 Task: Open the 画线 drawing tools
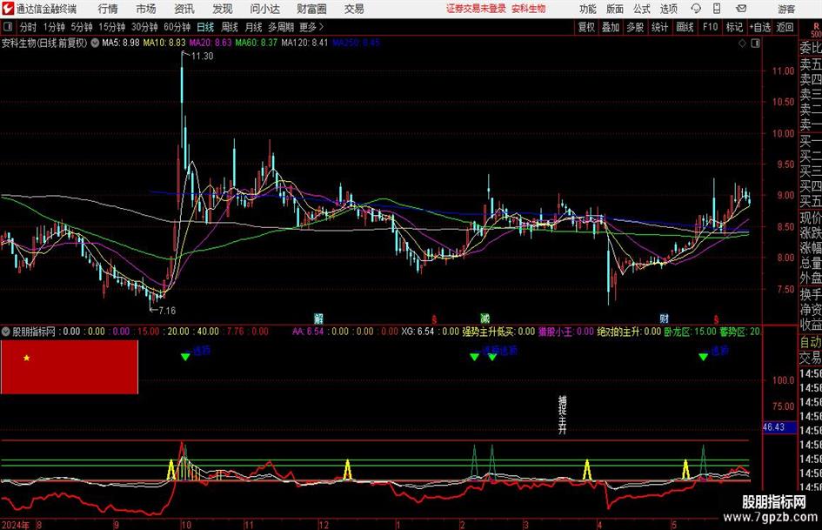[x=685, y=27]
